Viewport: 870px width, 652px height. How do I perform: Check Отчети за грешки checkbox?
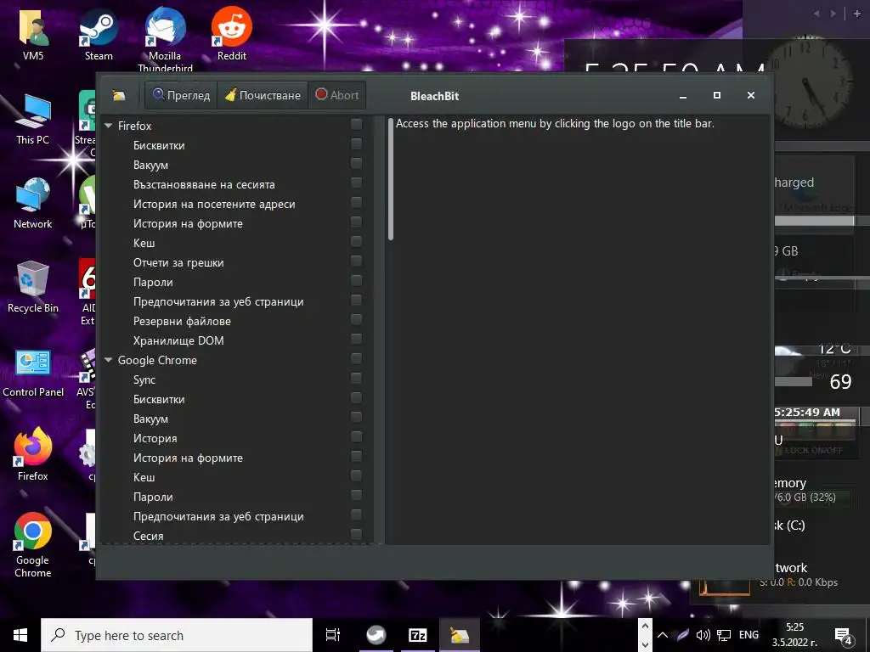pyautogui.click(x=356, y=261)
